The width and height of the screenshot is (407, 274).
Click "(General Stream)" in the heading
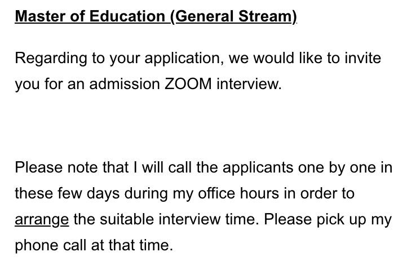tap(233, 16)
